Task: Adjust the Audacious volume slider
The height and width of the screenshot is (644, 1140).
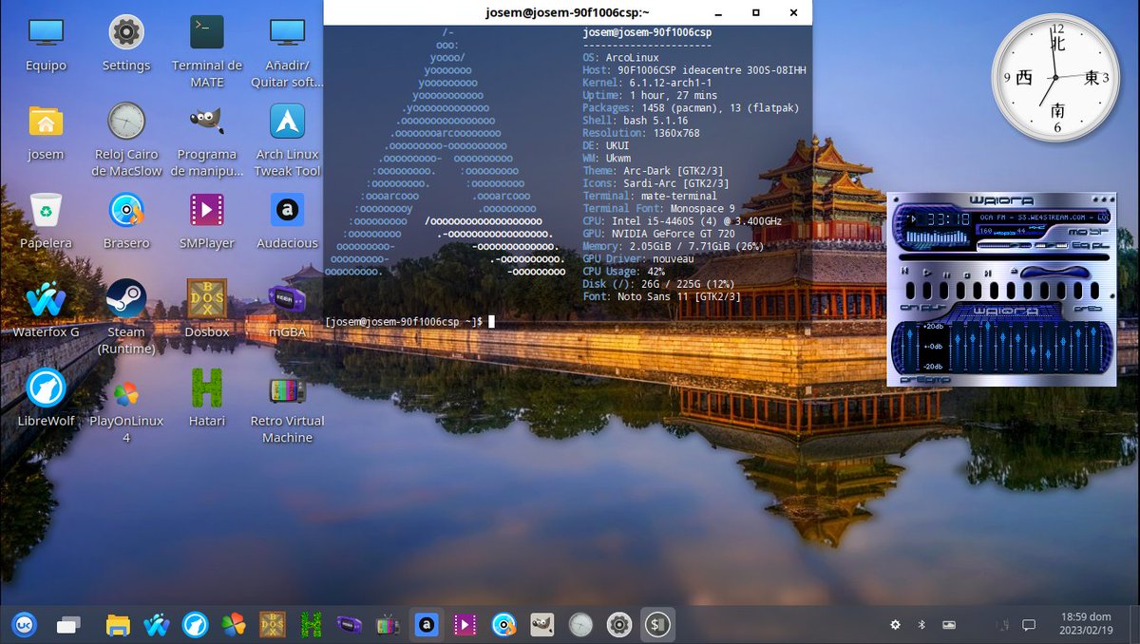Action: click(x=1005, y=245)
